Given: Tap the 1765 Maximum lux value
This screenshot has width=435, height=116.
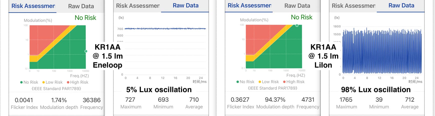Looking at the screenshot, I should 346,100.
